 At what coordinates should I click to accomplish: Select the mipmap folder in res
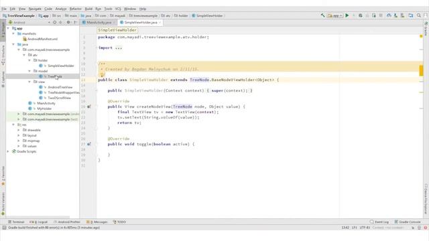(x=32, y=141)
